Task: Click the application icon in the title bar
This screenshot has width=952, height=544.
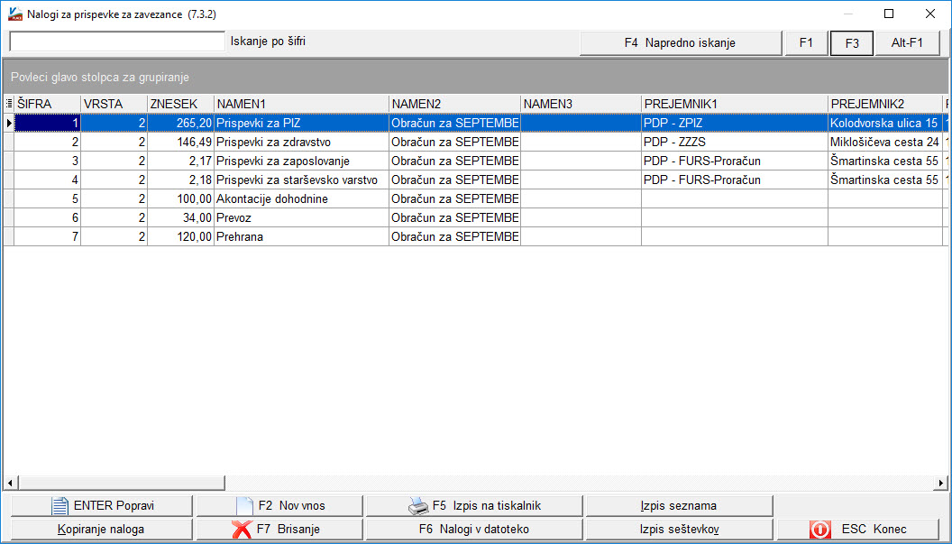Action: 14,14
